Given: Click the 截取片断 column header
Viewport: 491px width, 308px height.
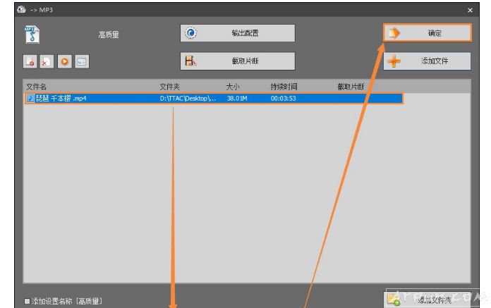Looking at the screenshot, I should pyautogui.click(x=351, y=87).
